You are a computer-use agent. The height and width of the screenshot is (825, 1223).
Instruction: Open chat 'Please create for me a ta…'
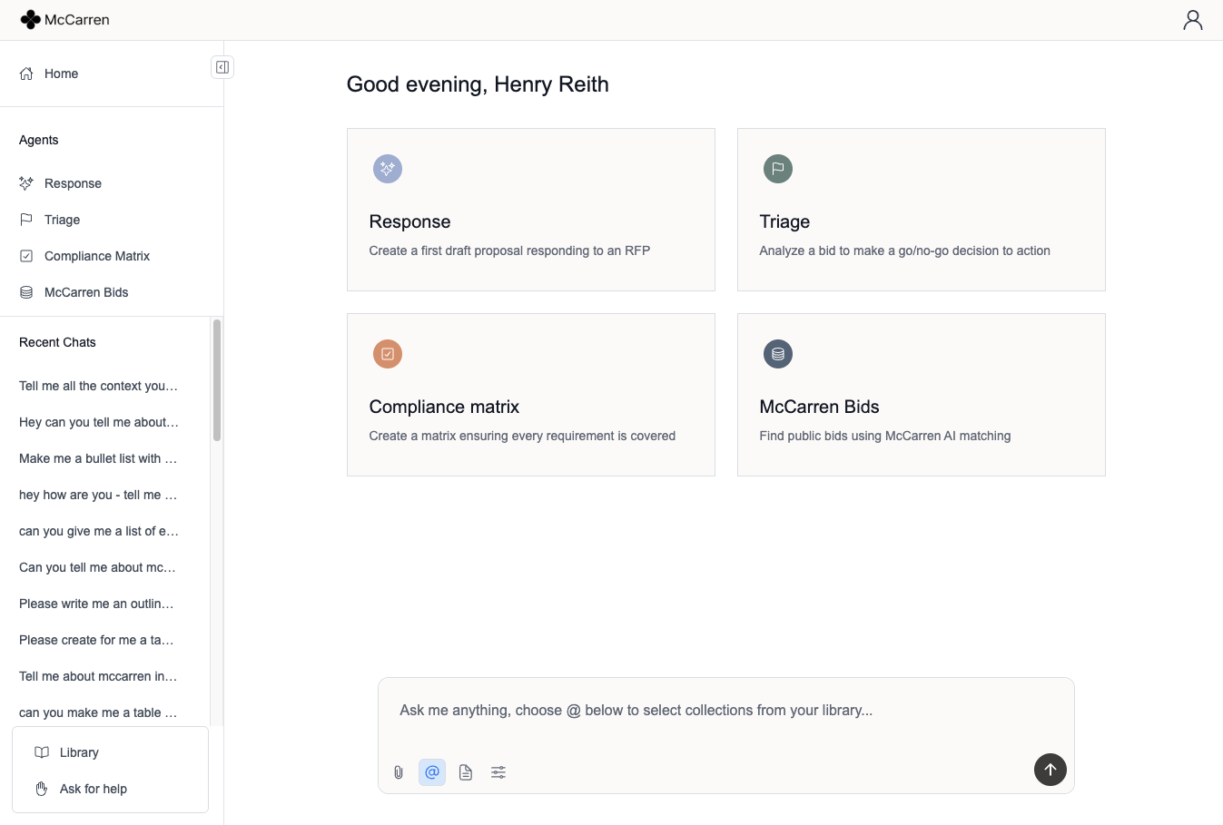point(96,640)
